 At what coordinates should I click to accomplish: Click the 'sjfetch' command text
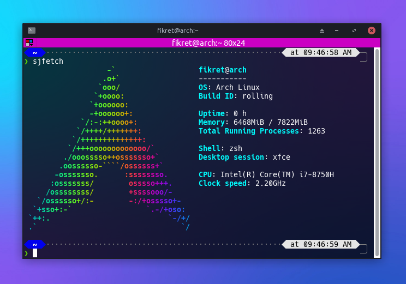click(x=48, y=61)
